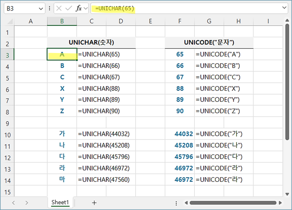Image resolution: width=292 pixels, height=210 pixels.
Task: Select cell F7 with value 89
Action: [x=180, y=100]
